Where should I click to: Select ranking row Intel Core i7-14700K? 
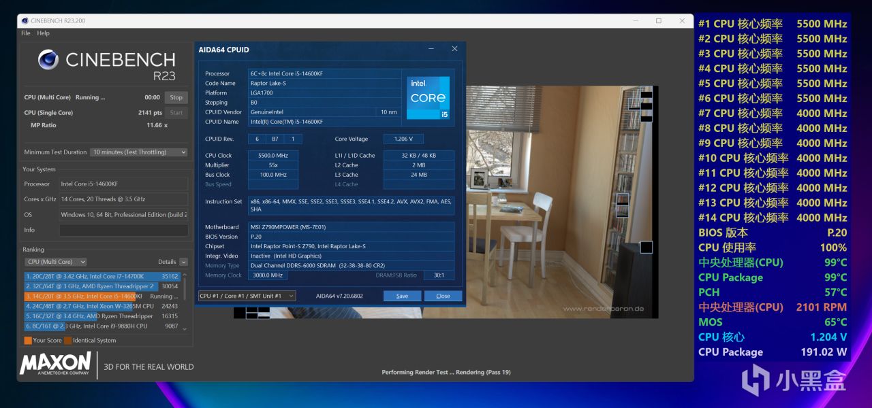(x=102, y=277)
